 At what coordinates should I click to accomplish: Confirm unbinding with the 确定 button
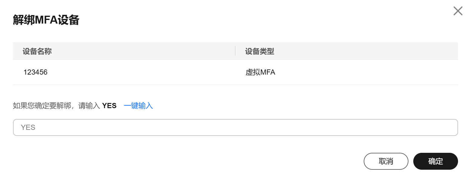pyautogui.click(x=435, y=161)
